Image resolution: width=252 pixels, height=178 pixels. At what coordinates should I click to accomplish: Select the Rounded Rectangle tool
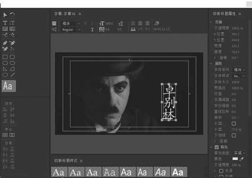click(12, 63)
